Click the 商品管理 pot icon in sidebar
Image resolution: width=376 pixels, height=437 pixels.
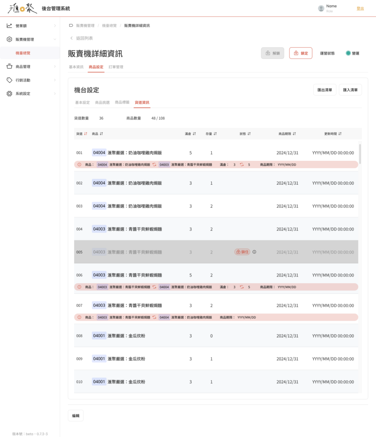[x=9, y=67]
